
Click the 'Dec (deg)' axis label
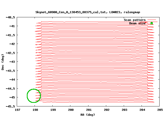click(3, 62)
